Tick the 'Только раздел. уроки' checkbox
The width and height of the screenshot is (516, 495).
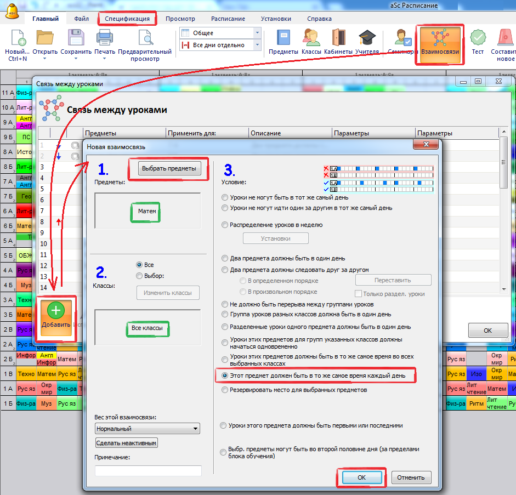pyautogui.click(x=358, y=294)
